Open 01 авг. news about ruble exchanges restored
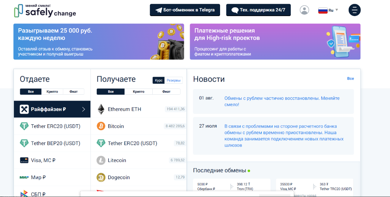The width and height of the screenshot is (390, 197). click(x=273, y=101)
